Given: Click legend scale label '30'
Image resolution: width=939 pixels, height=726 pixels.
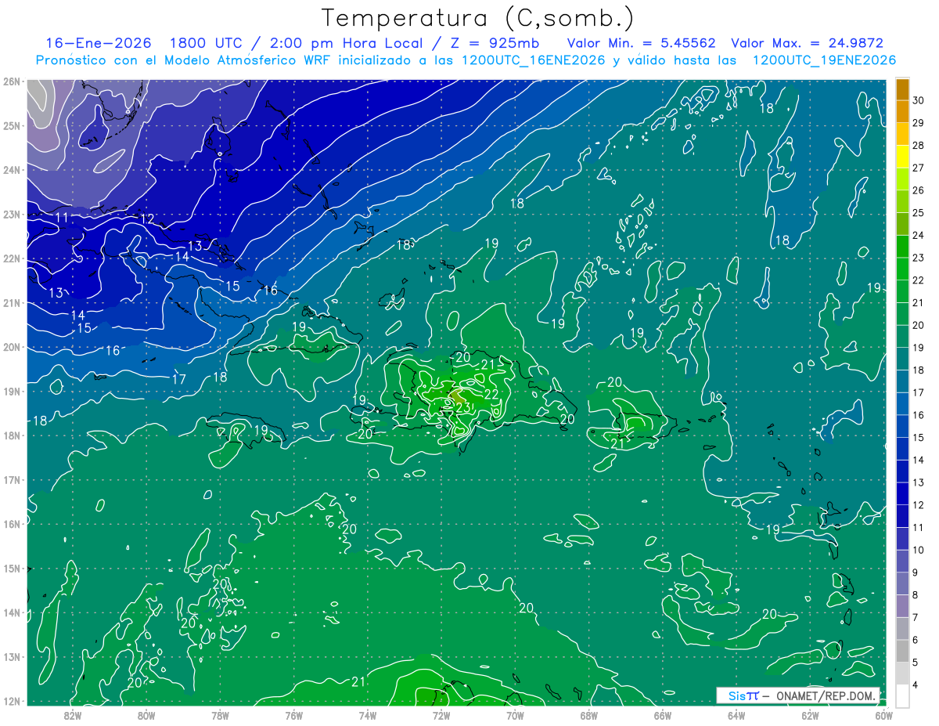Looking at the screenshot, I should pyautogui.click(x=919, y=99).
